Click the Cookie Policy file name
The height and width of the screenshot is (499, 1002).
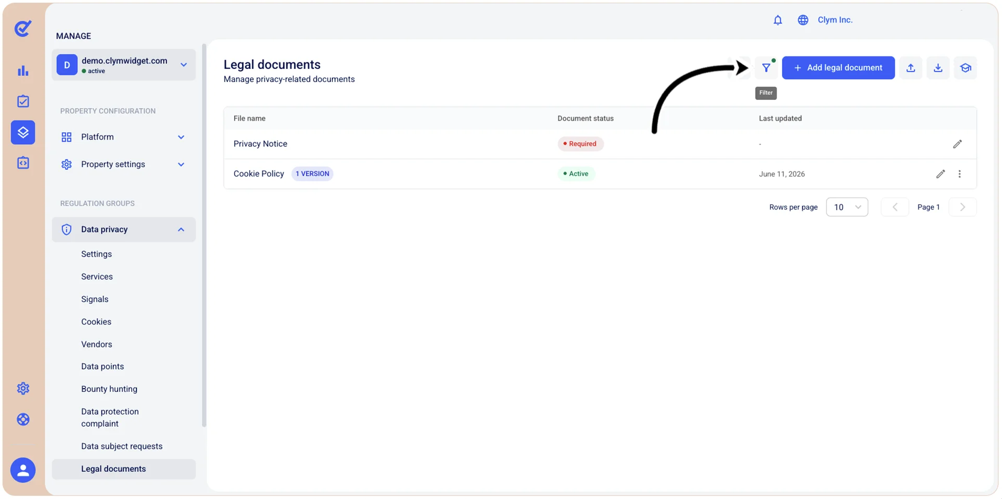(259, 174)
